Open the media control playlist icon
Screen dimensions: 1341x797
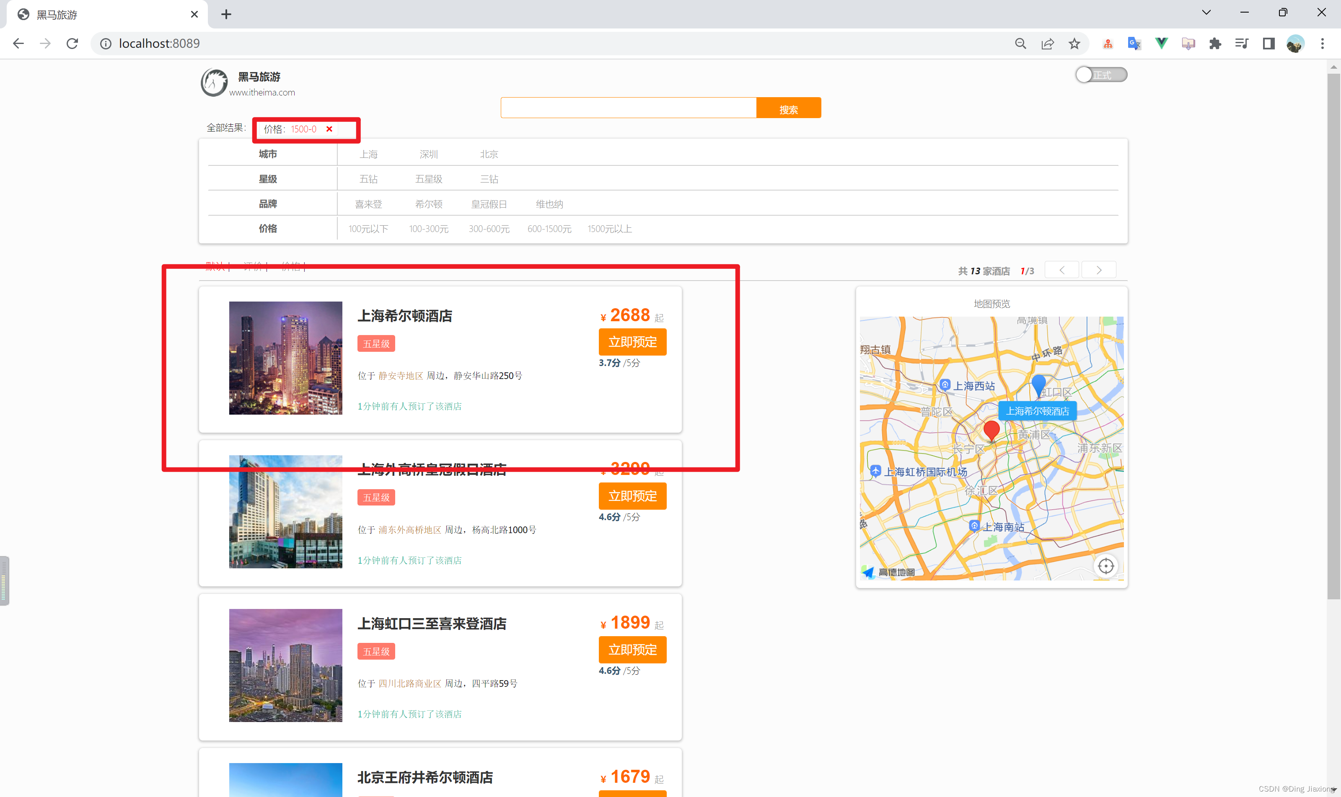tap(1242, 44)
